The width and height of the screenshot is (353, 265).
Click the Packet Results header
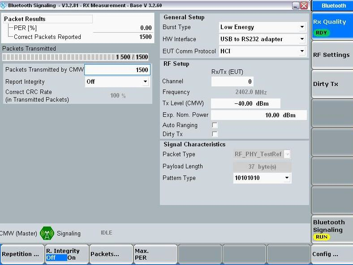pyautogui.click(x=48, y=19)
